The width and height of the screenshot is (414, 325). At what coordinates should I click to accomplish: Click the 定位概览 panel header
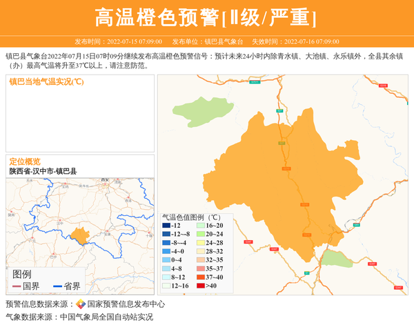(25, 161)
